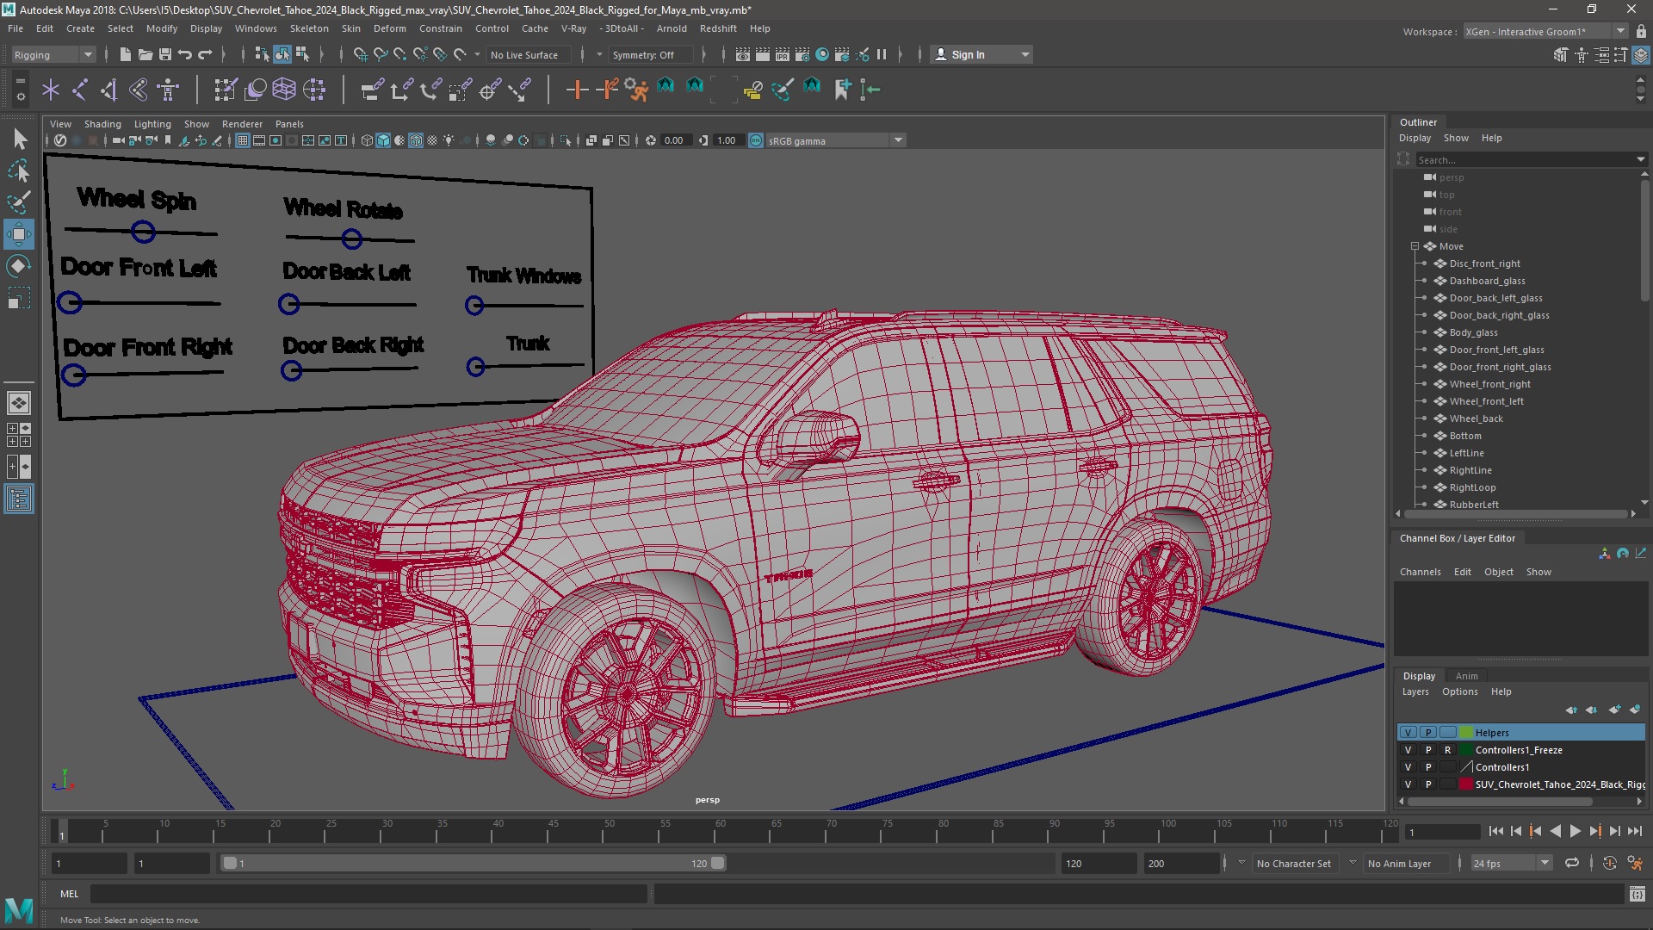The width and height of the screenshot is (1653, 930).
Task: Open the Deform menu
Action: click(389, 28)
